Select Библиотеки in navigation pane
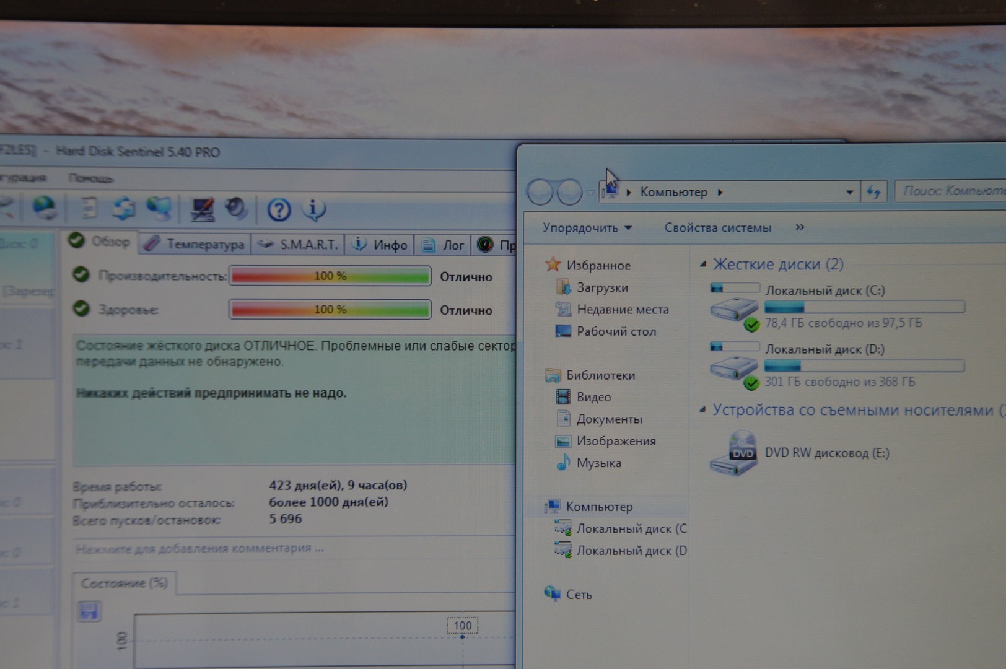This screenshot has width=1006, height=669. (x=600, y=375)
